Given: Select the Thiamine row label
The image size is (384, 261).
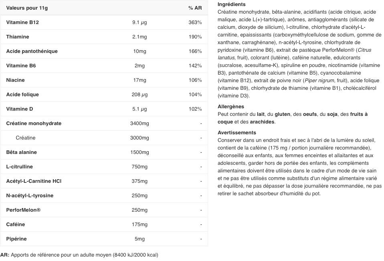Looking at the screenshot, I should coord(18,37).
